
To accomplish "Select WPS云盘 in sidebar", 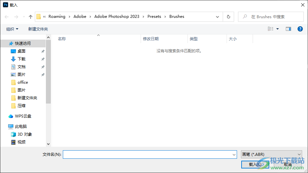I will point(23,116).
